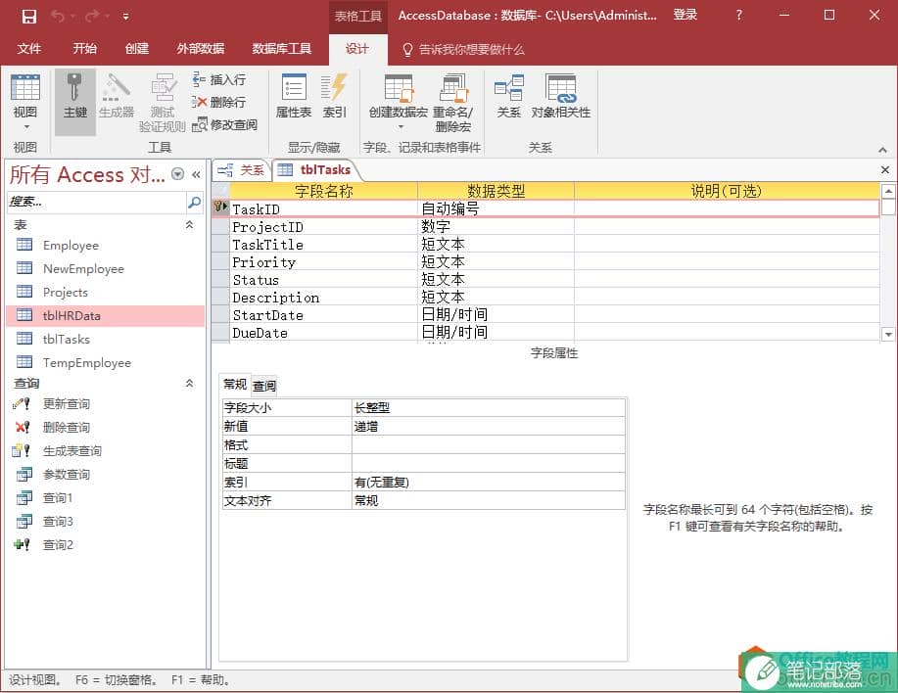The width and height of the screenshot is (898, 693).
Task: Switch to the 开始 ribbon tab
Action: coord(85,49)
